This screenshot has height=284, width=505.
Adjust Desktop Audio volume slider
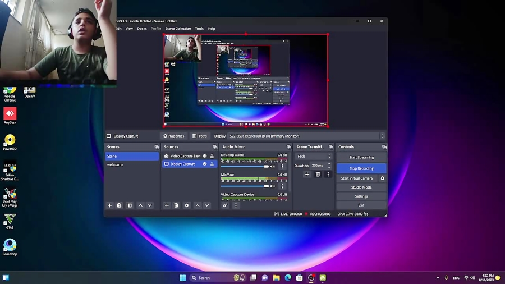[x=245, y=167]
